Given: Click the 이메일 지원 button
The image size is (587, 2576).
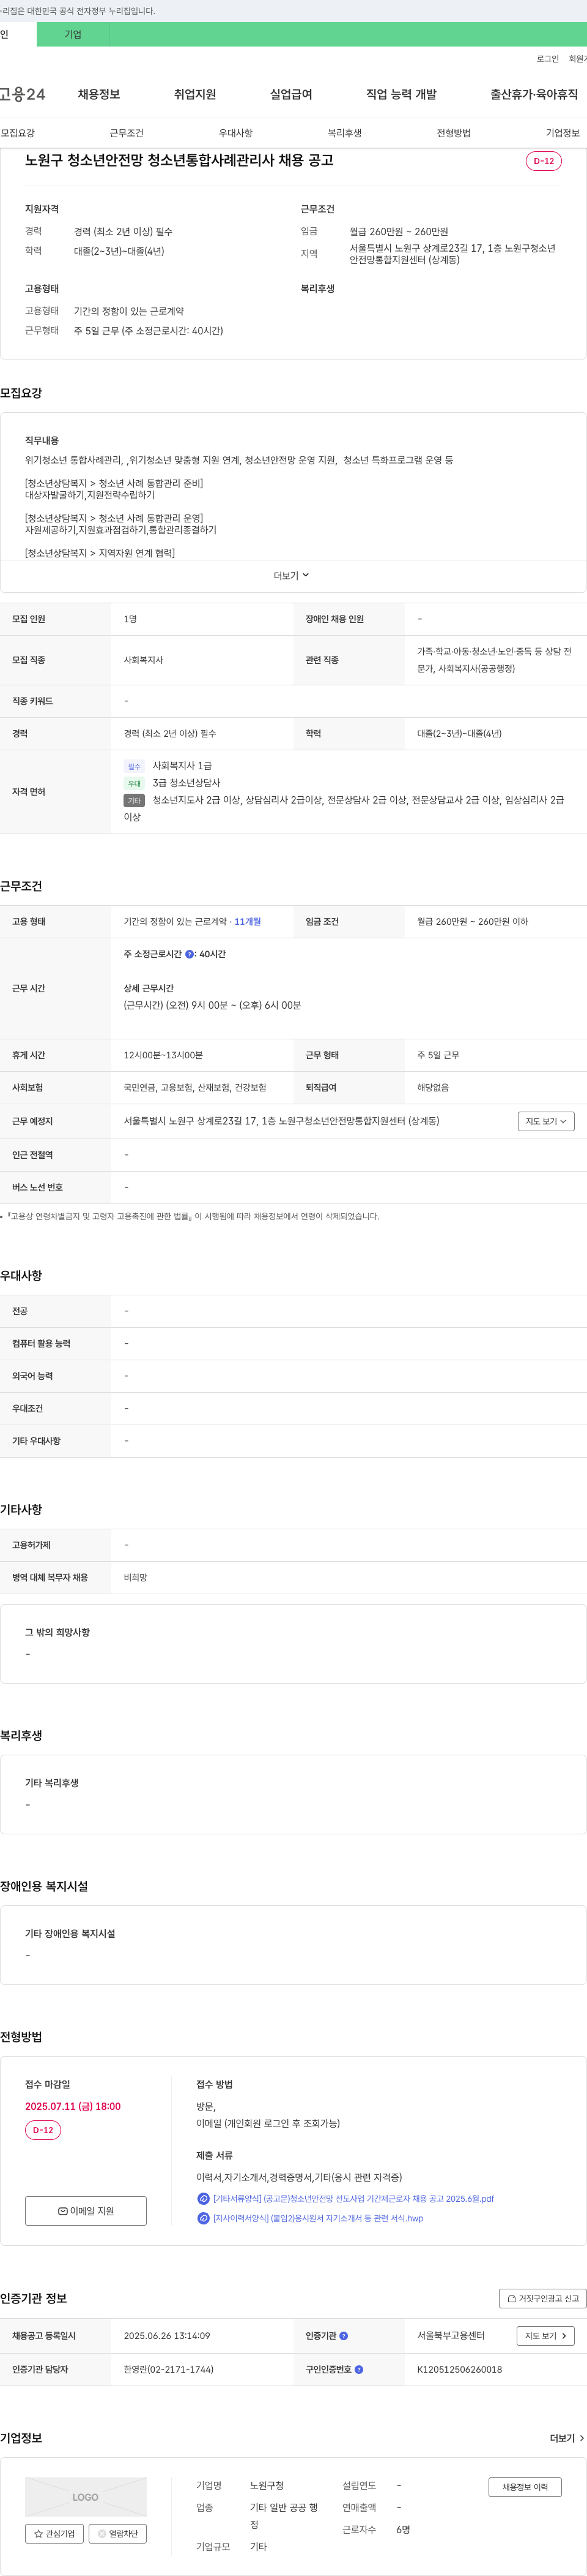Looking at the screenshot, I should click(x=86, y=2210).
